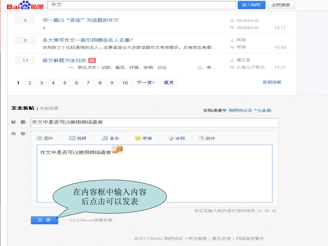
Task: Open last replier 小兔儿不乖Zz
Action: coord(250,67)
